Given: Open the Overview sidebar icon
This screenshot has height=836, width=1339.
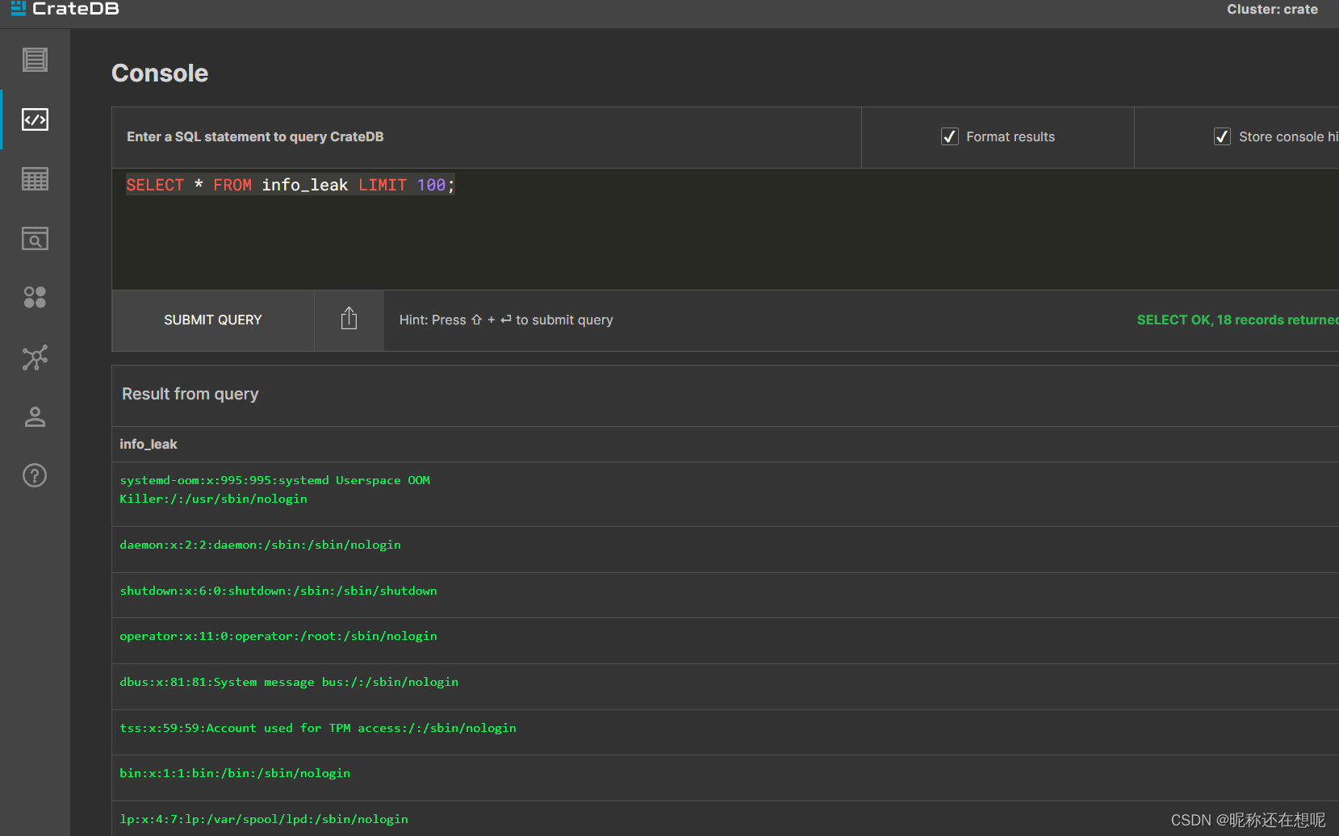Looking at the screenshot, I should 35,60.
